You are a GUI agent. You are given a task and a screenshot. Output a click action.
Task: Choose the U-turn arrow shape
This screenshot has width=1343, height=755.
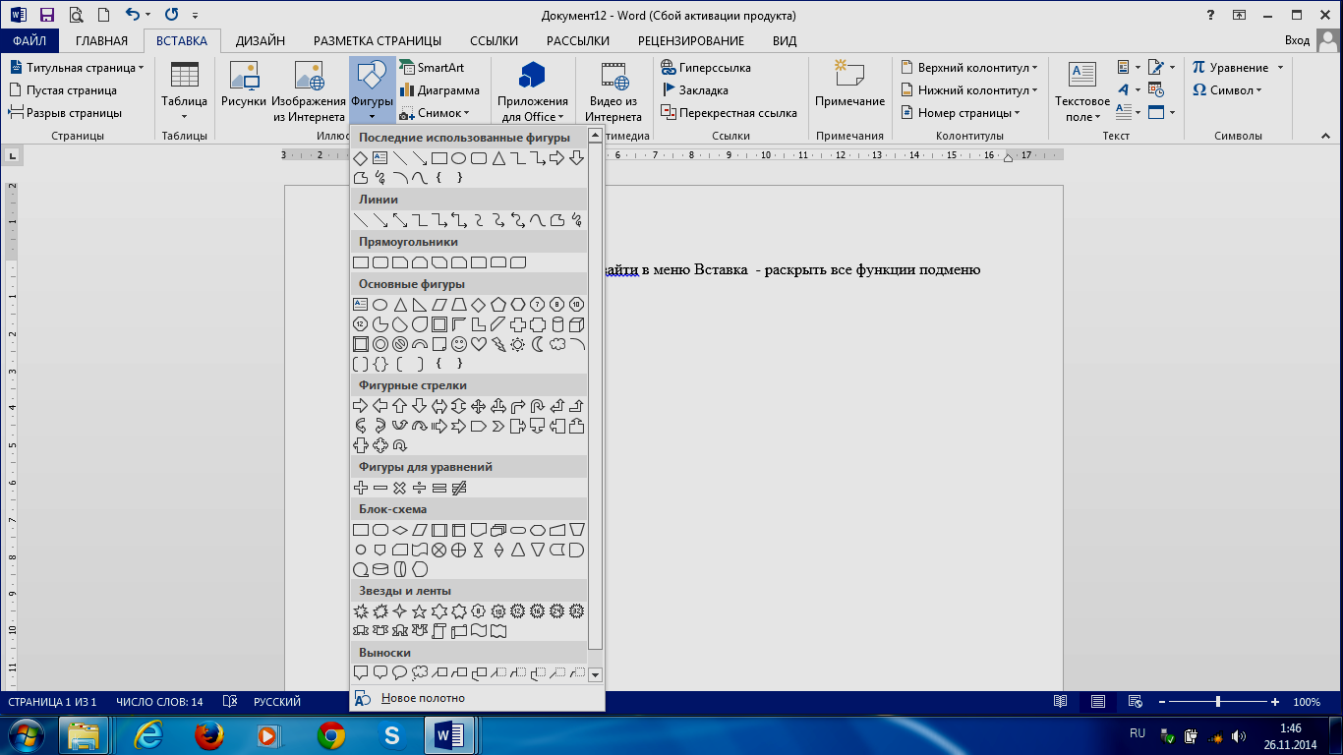538,406
